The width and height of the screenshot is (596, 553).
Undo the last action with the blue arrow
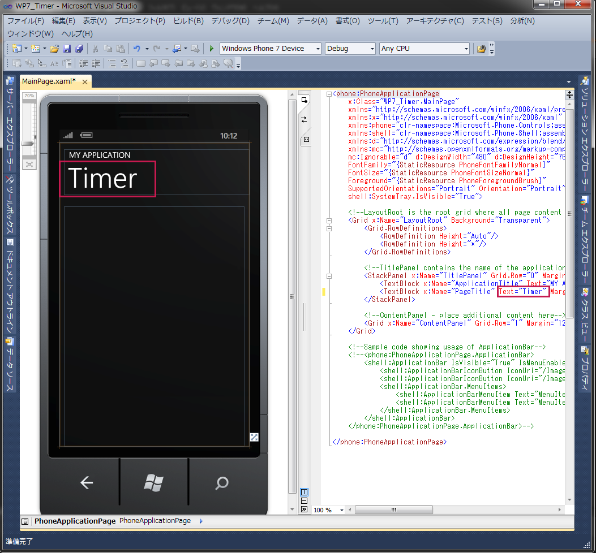[x=137, y=49]
